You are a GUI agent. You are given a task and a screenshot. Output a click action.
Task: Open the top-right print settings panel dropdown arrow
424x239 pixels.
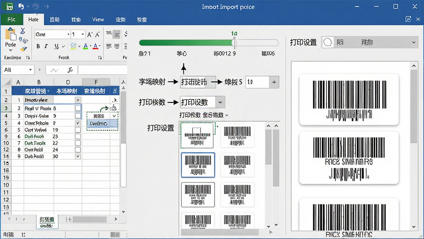tap(414, 42)
